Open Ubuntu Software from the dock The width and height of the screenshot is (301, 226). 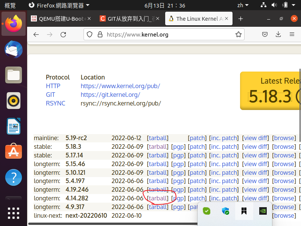click(14, 151)
